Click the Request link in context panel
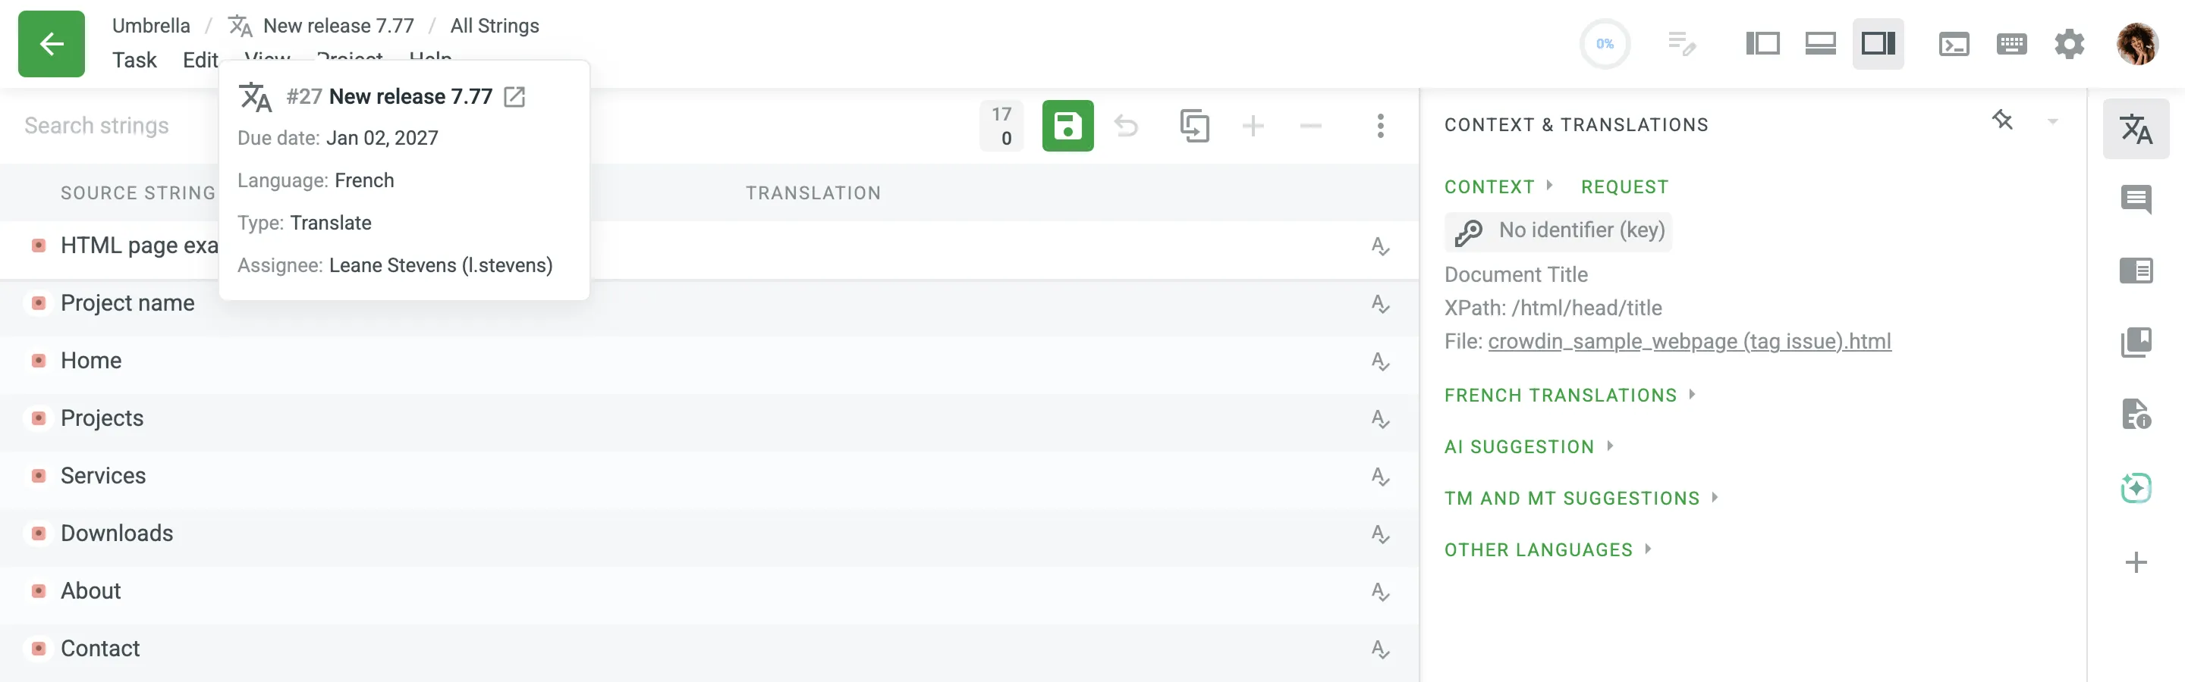This screenshot has height=682, width=2185. pos(1624,187)
